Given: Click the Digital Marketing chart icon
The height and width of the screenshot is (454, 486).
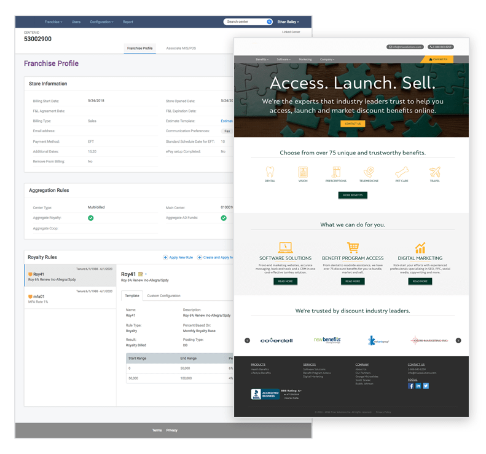Looking at the screenshot, I should coord(420,248).
